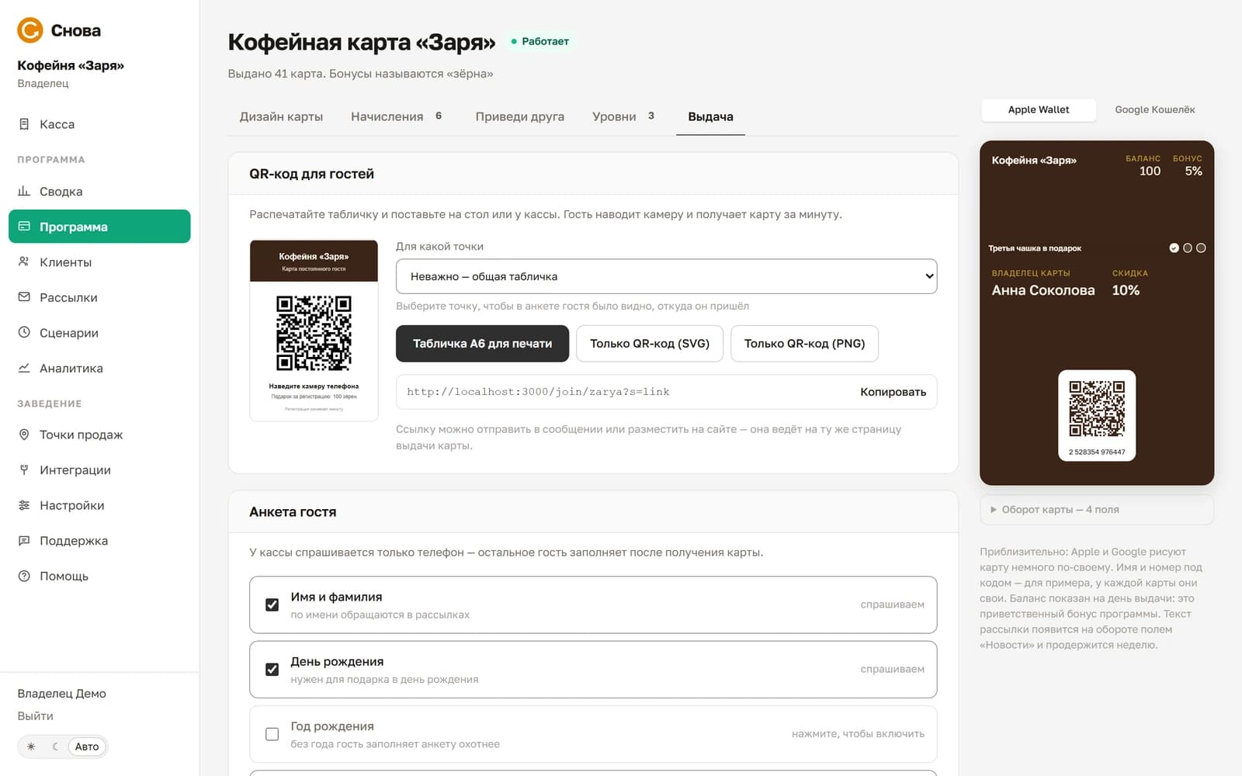The height and width of the screenshot is (776, 1242).
Task: Uncheck the Имя и фамилия checkbox
Action: (272, 605)
